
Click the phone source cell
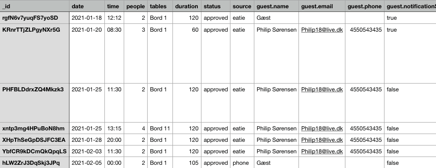point(242,163)
